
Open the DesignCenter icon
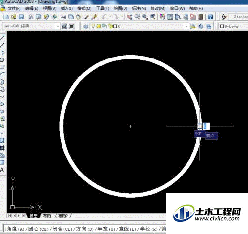click(x=170, y=17)
